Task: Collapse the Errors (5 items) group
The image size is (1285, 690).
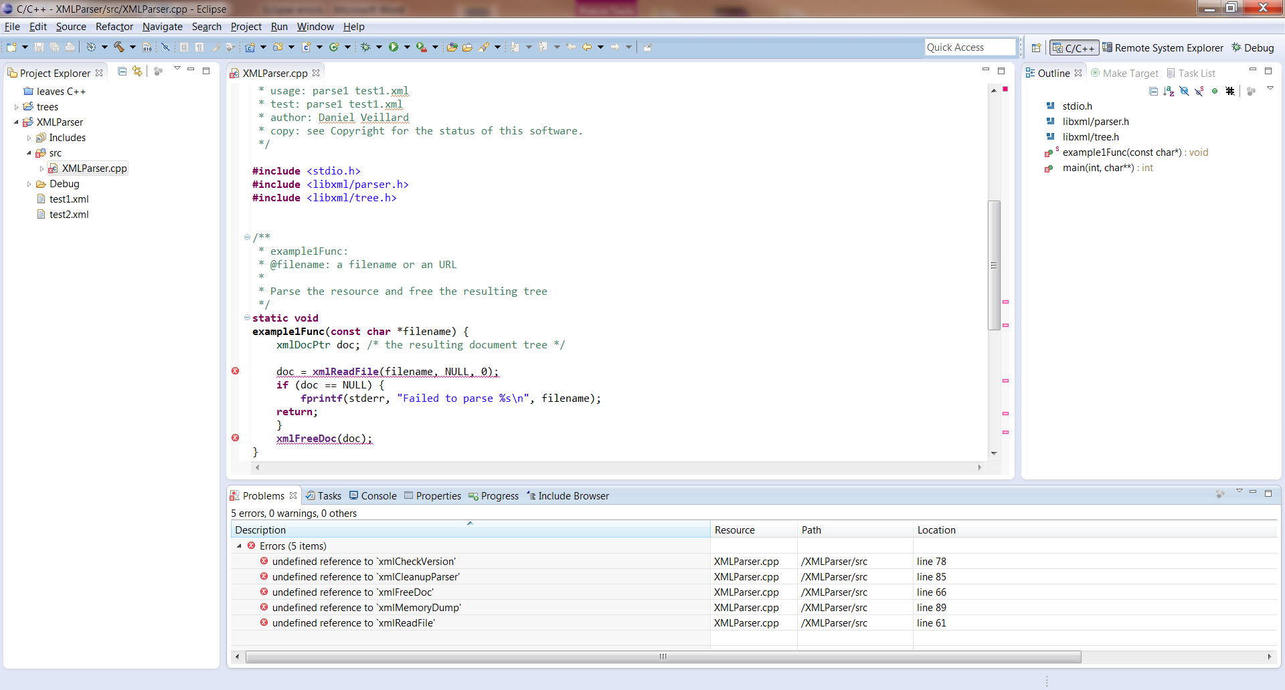Action: 239,546
